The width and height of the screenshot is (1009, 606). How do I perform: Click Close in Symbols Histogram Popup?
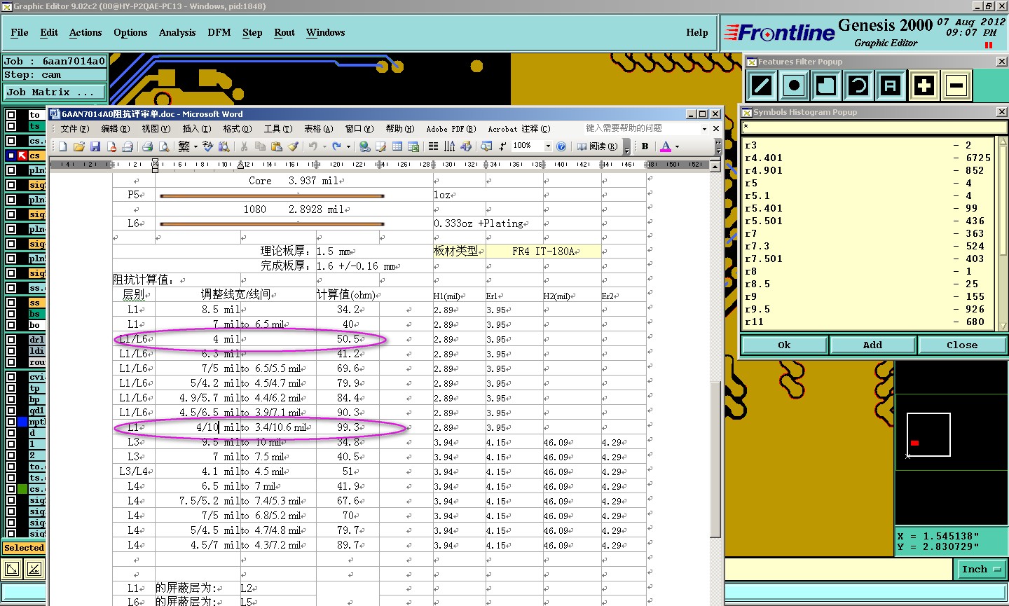(962, 345)
